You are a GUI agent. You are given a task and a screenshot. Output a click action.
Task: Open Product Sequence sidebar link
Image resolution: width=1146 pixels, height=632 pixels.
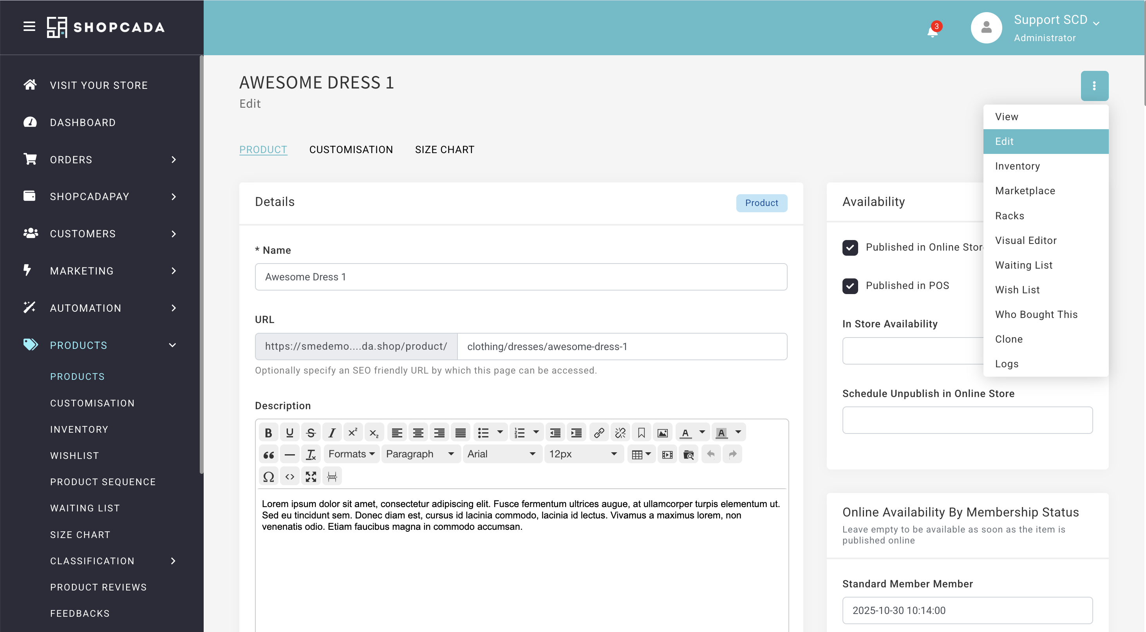point(103,482)
